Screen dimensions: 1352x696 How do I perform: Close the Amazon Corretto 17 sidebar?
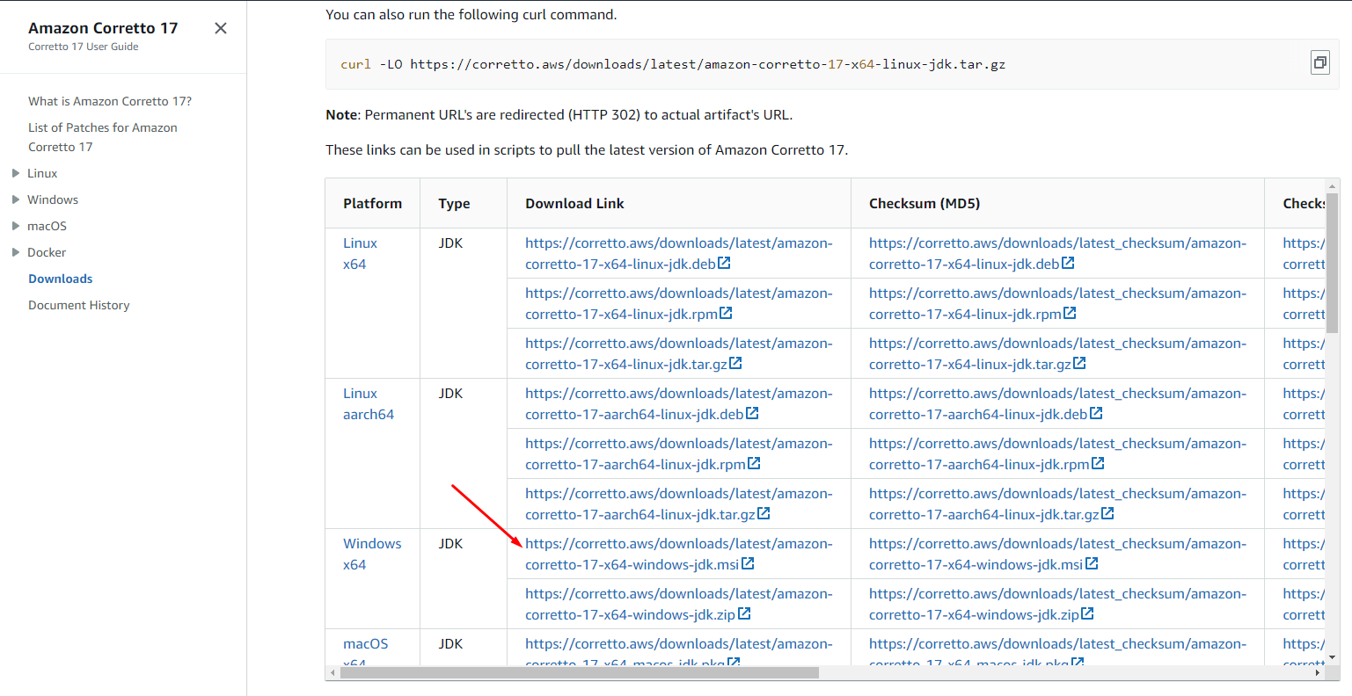point(221,28)
